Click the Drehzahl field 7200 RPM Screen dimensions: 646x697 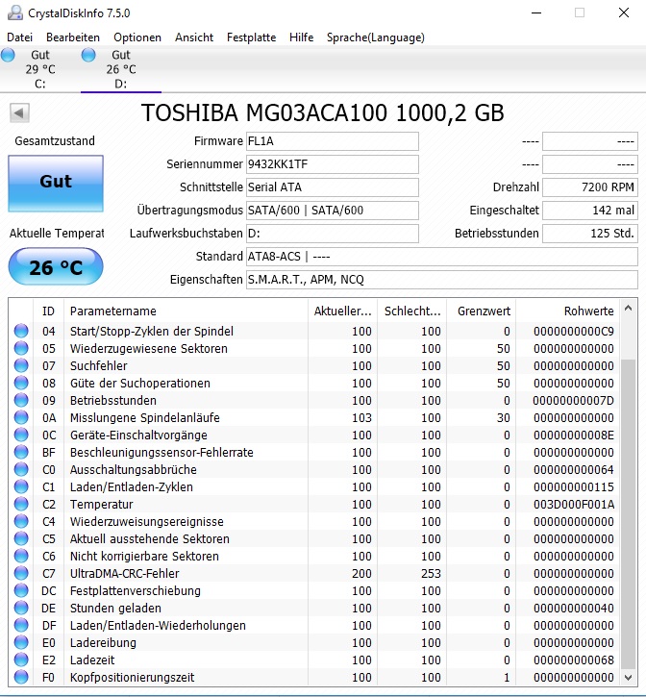[590, 187]
